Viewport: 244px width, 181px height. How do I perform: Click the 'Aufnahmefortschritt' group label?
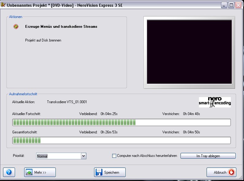coord(23,94)
